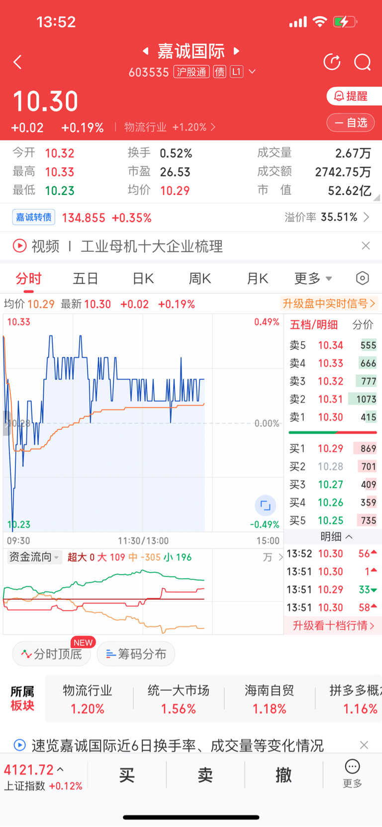
Task: Tap the 134.855 +0.35% bond price
Action: (106, 217)
